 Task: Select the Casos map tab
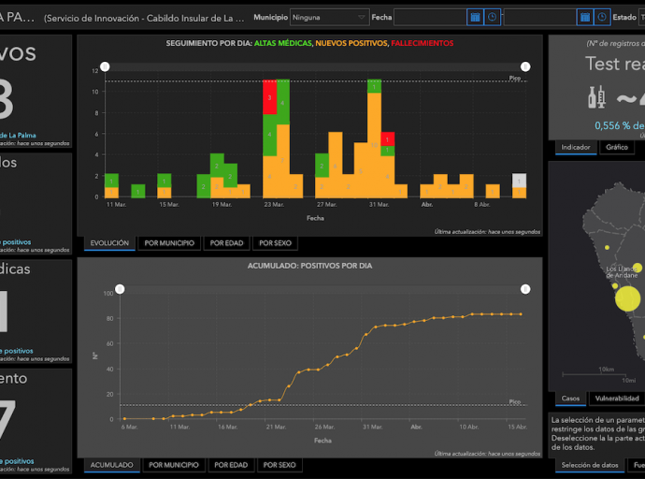coord(570,399)
